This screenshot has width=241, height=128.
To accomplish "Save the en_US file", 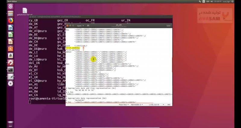I will coord(168,26).
